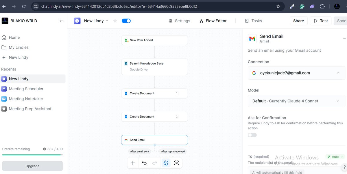The image size is (347, 174).
Task: Select the Send Email node
Action: click(x=154, y=140)
